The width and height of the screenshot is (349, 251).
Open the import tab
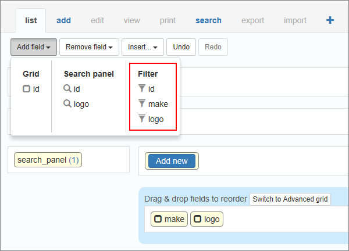click(295, 20)
